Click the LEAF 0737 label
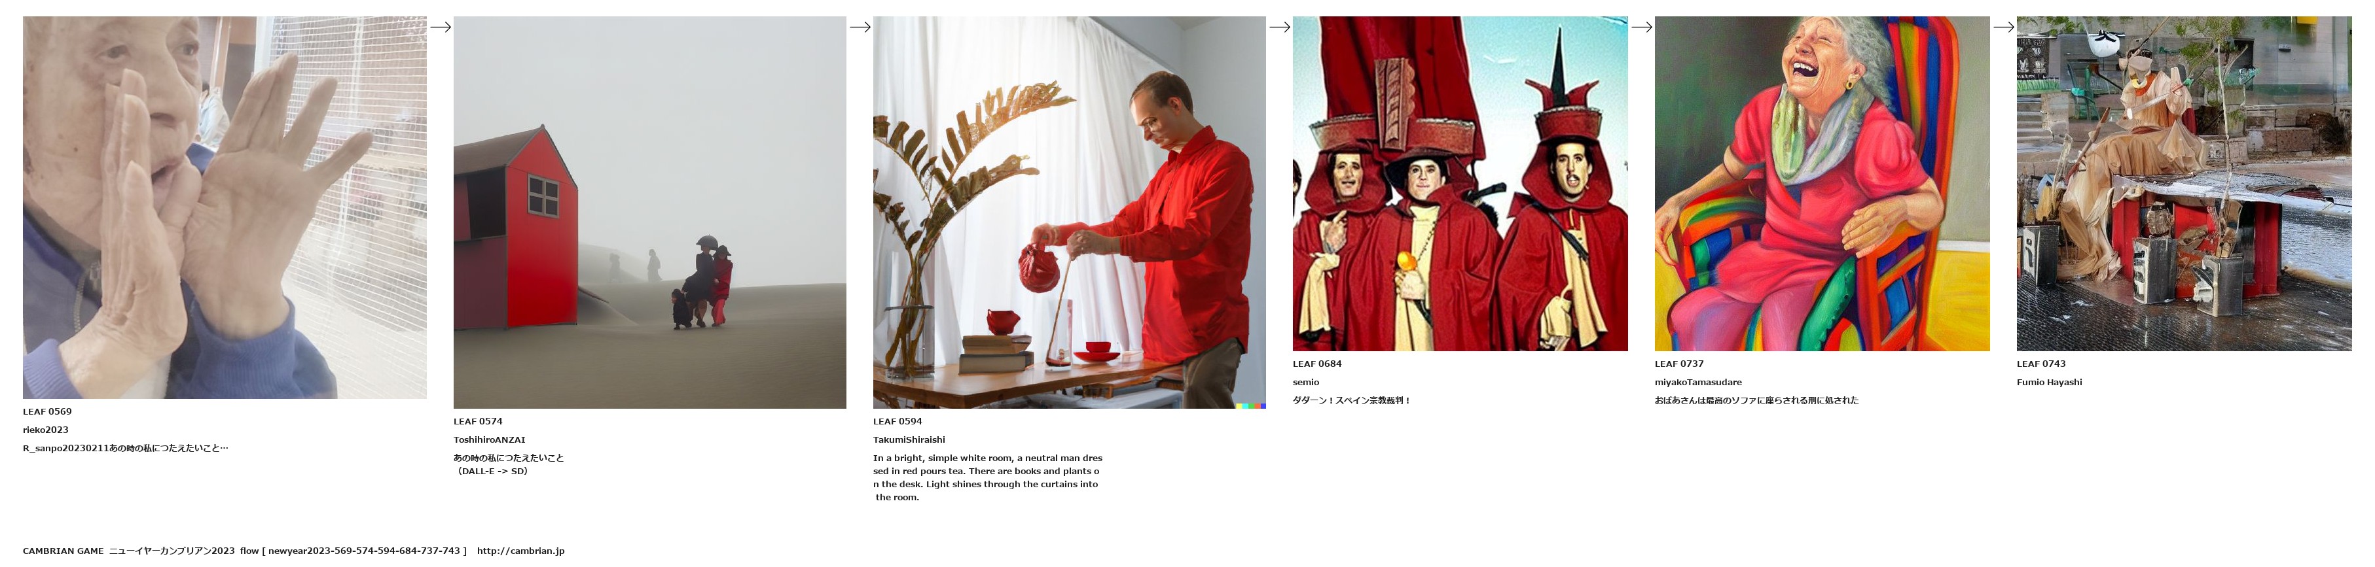The height and width of the screenshot is (567, 2375). click(x=1679, y=364)
